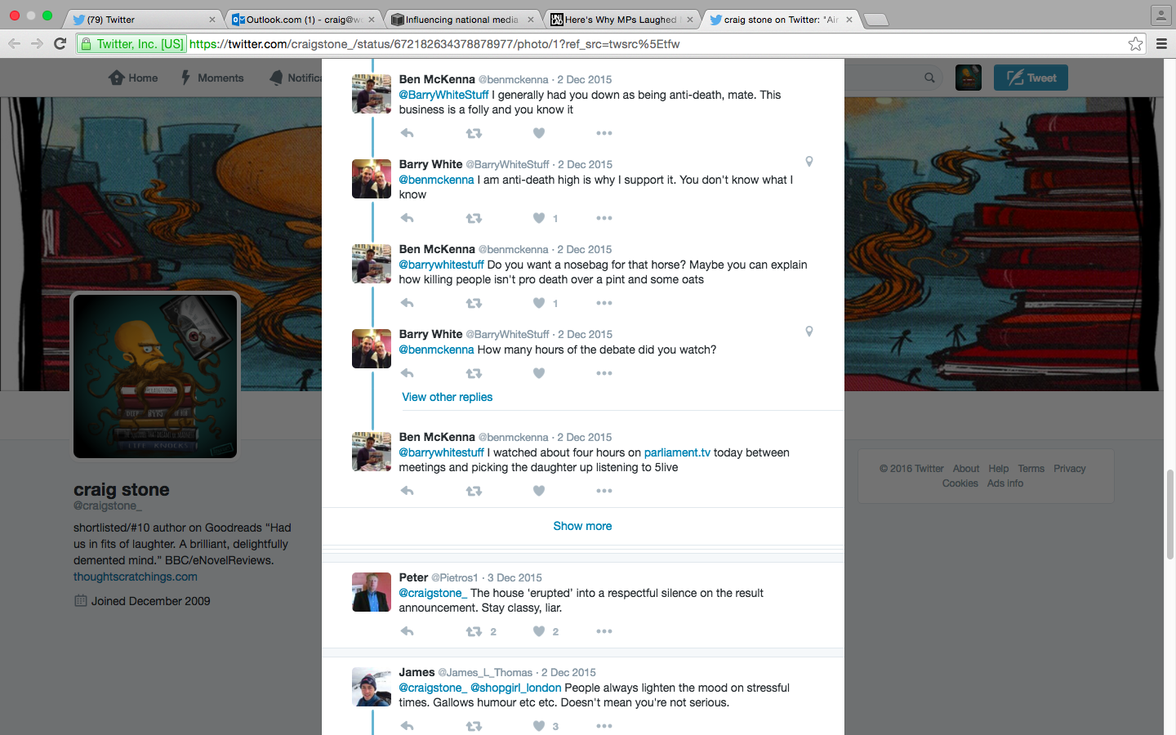The width and height of the screenshot is (1176, 735).
Task: Like Peter's 'respectful silence' tweet
Action: click(x=539, y=631)
